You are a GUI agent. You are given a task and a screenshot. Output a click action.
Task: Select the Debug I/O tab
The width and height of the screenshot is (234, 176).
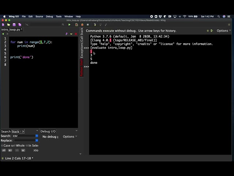point(48,131)
